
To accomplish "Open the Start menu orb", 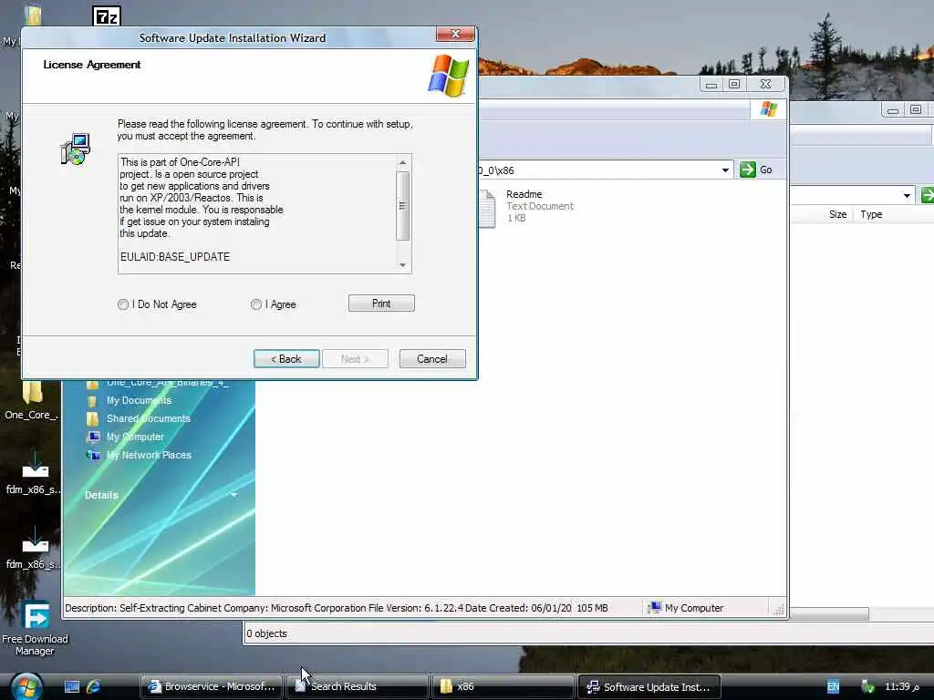I will [x=26, y=686].
